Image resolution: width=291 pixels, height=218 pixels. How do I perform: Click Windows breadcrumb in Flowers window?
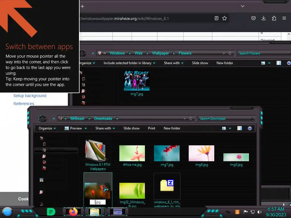pyautogui.click(x=117, y=53)
